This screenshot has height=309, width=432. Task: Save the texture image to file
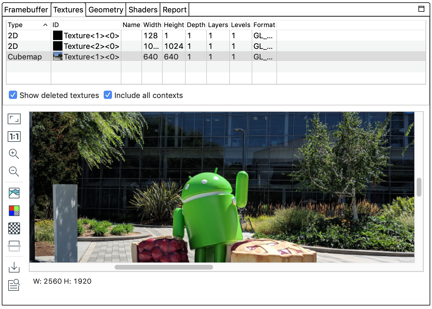coord(14,267)
